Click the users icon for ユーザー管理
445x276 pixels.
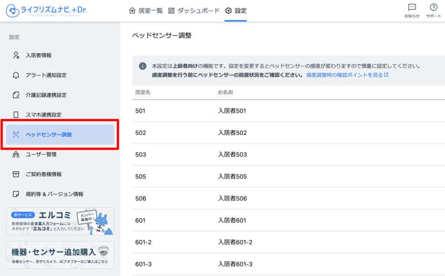tap(16, 154)
